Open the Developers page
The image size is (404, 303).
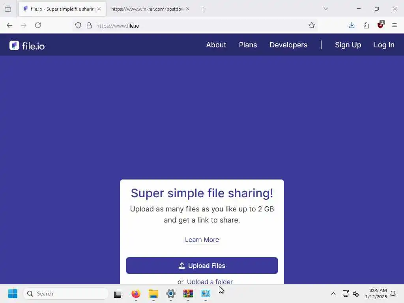[x=288, y=45]
